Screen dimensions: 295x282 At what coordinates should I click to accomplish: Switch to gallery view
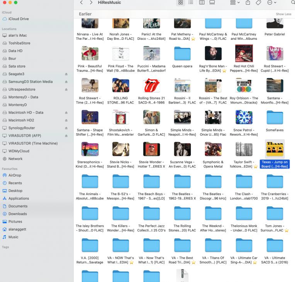(212, 3)
